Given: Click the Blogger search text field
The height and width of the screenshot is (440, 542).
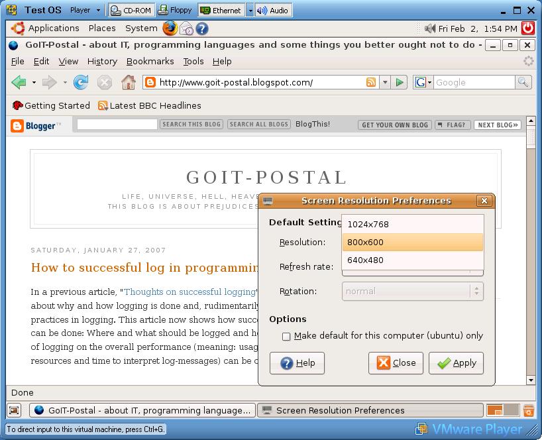Looking at the screenshot, I should click(117, 125).
